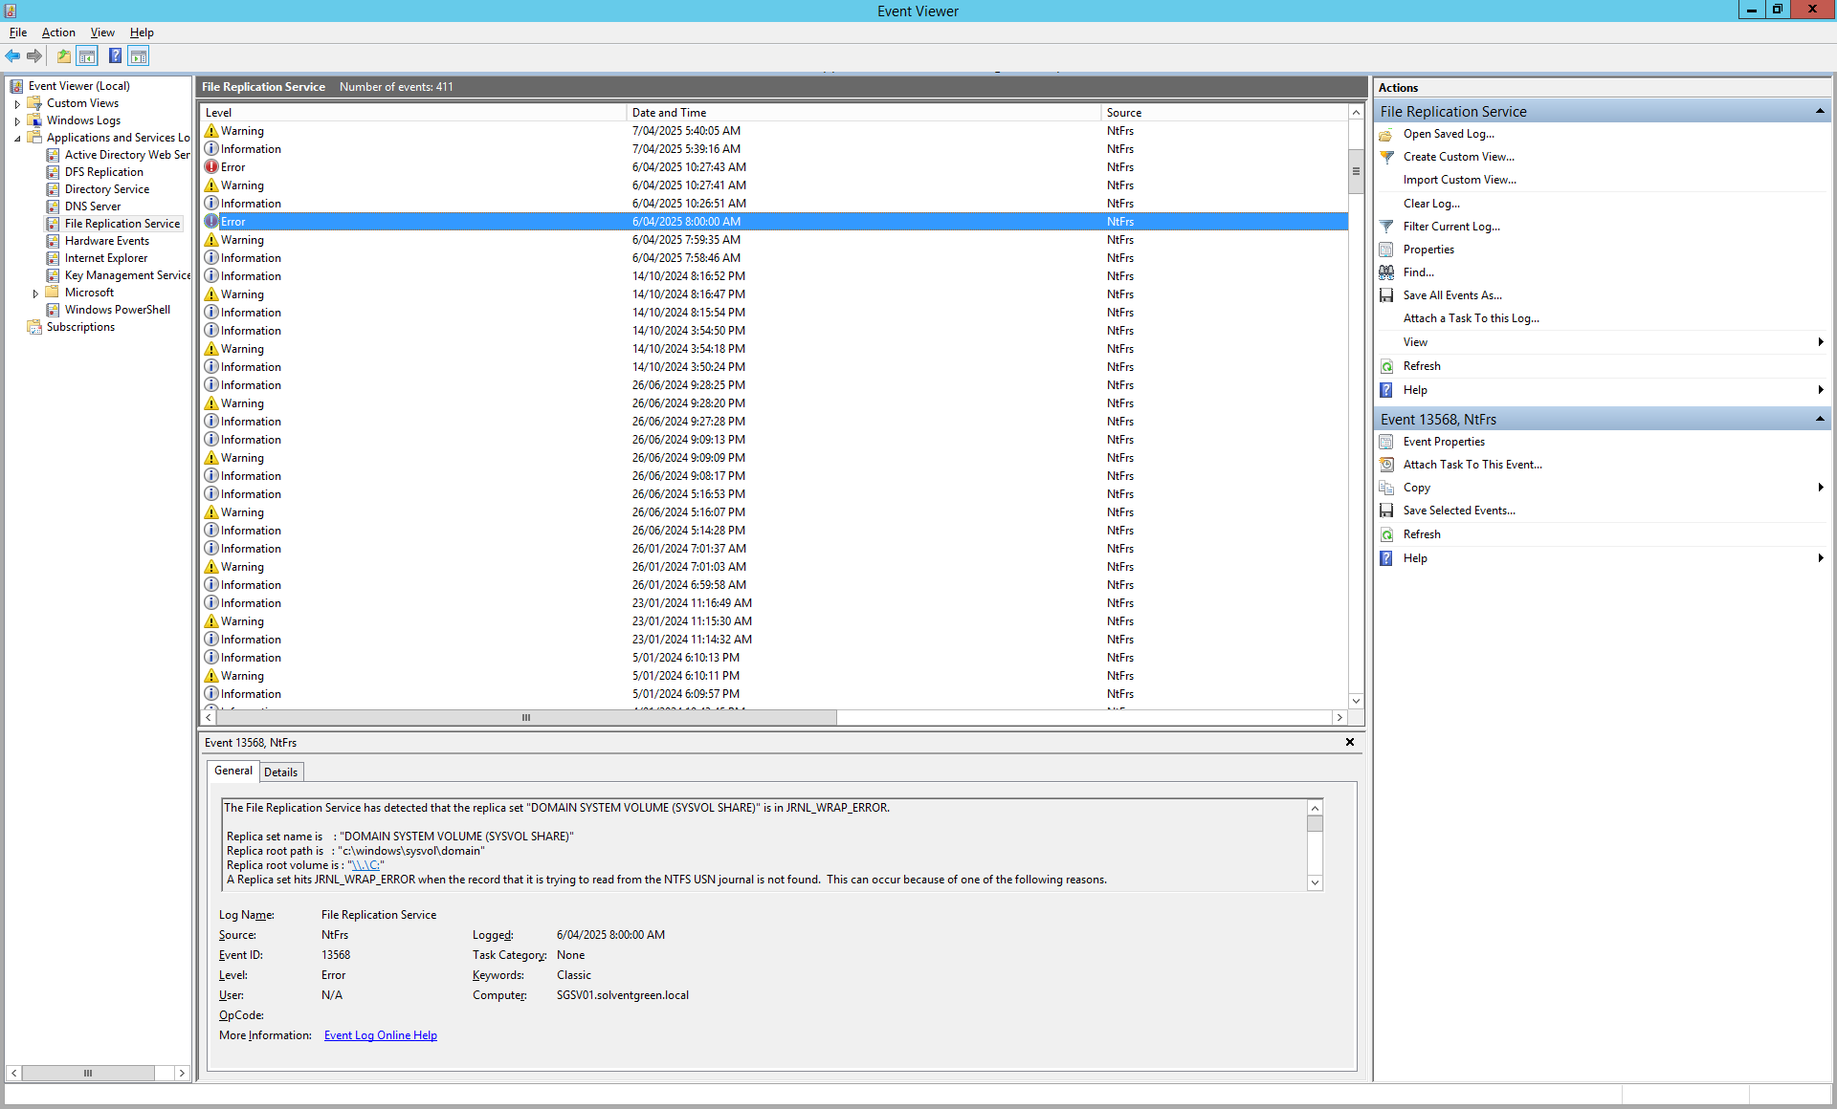Screen dimensions: 1837x1109
Task: Click the Attach Task To This Event icon
Action: (x=1386, y=465)
